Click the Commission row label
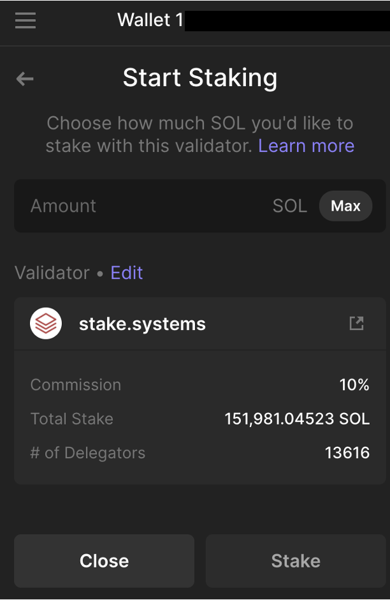The image size is (390, 600). pos(76,385)
